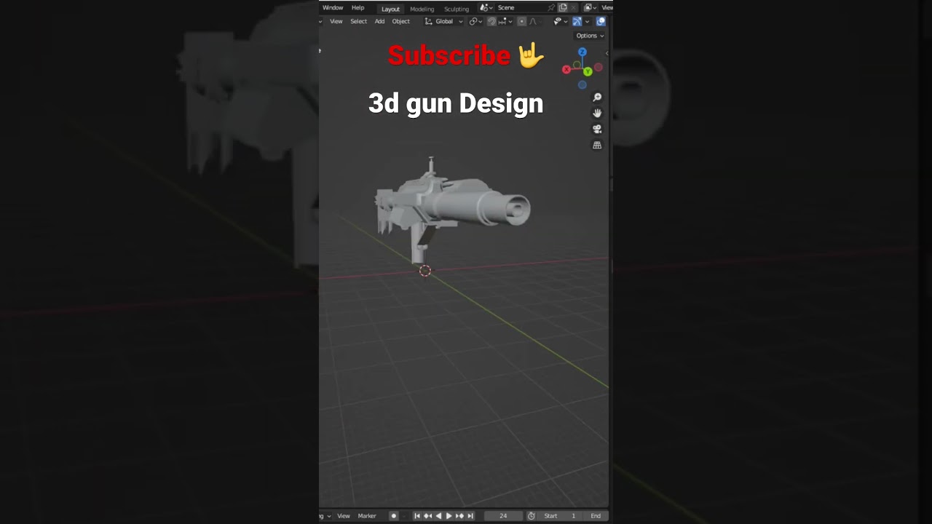Toggle the preview range clock icon
This screenshot has width=932, height=524.
coord(532,516)
